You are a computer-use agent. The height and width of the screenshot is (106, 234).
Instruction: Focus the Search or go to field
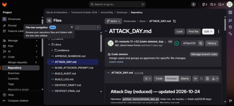tap(117, 4)
